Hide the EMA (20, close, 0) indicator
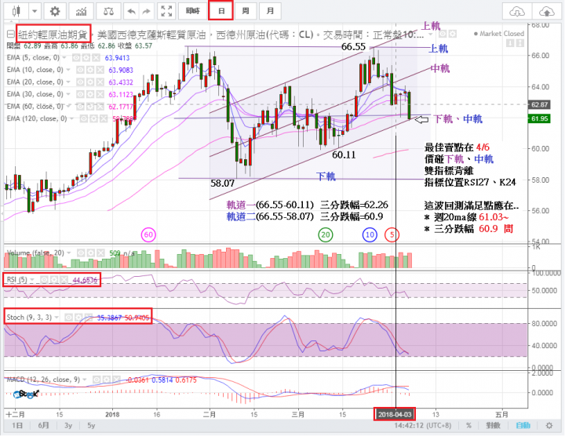Viewport: 565px width, 436px height. (x=80, y=82)
